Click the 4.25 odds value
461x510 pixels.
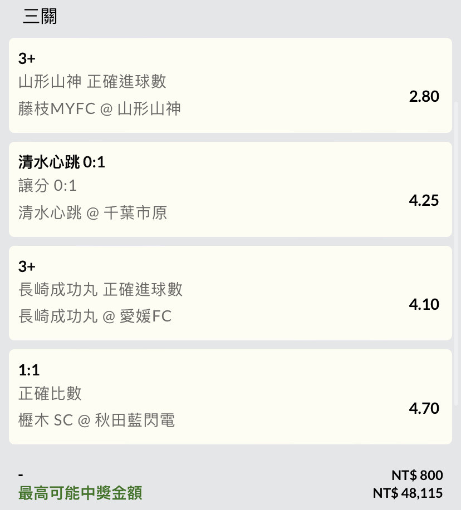point(424,200)
